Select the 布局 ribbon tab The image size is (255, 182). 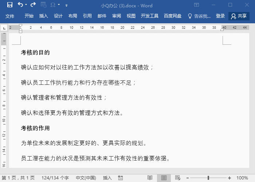coord(73,16)
